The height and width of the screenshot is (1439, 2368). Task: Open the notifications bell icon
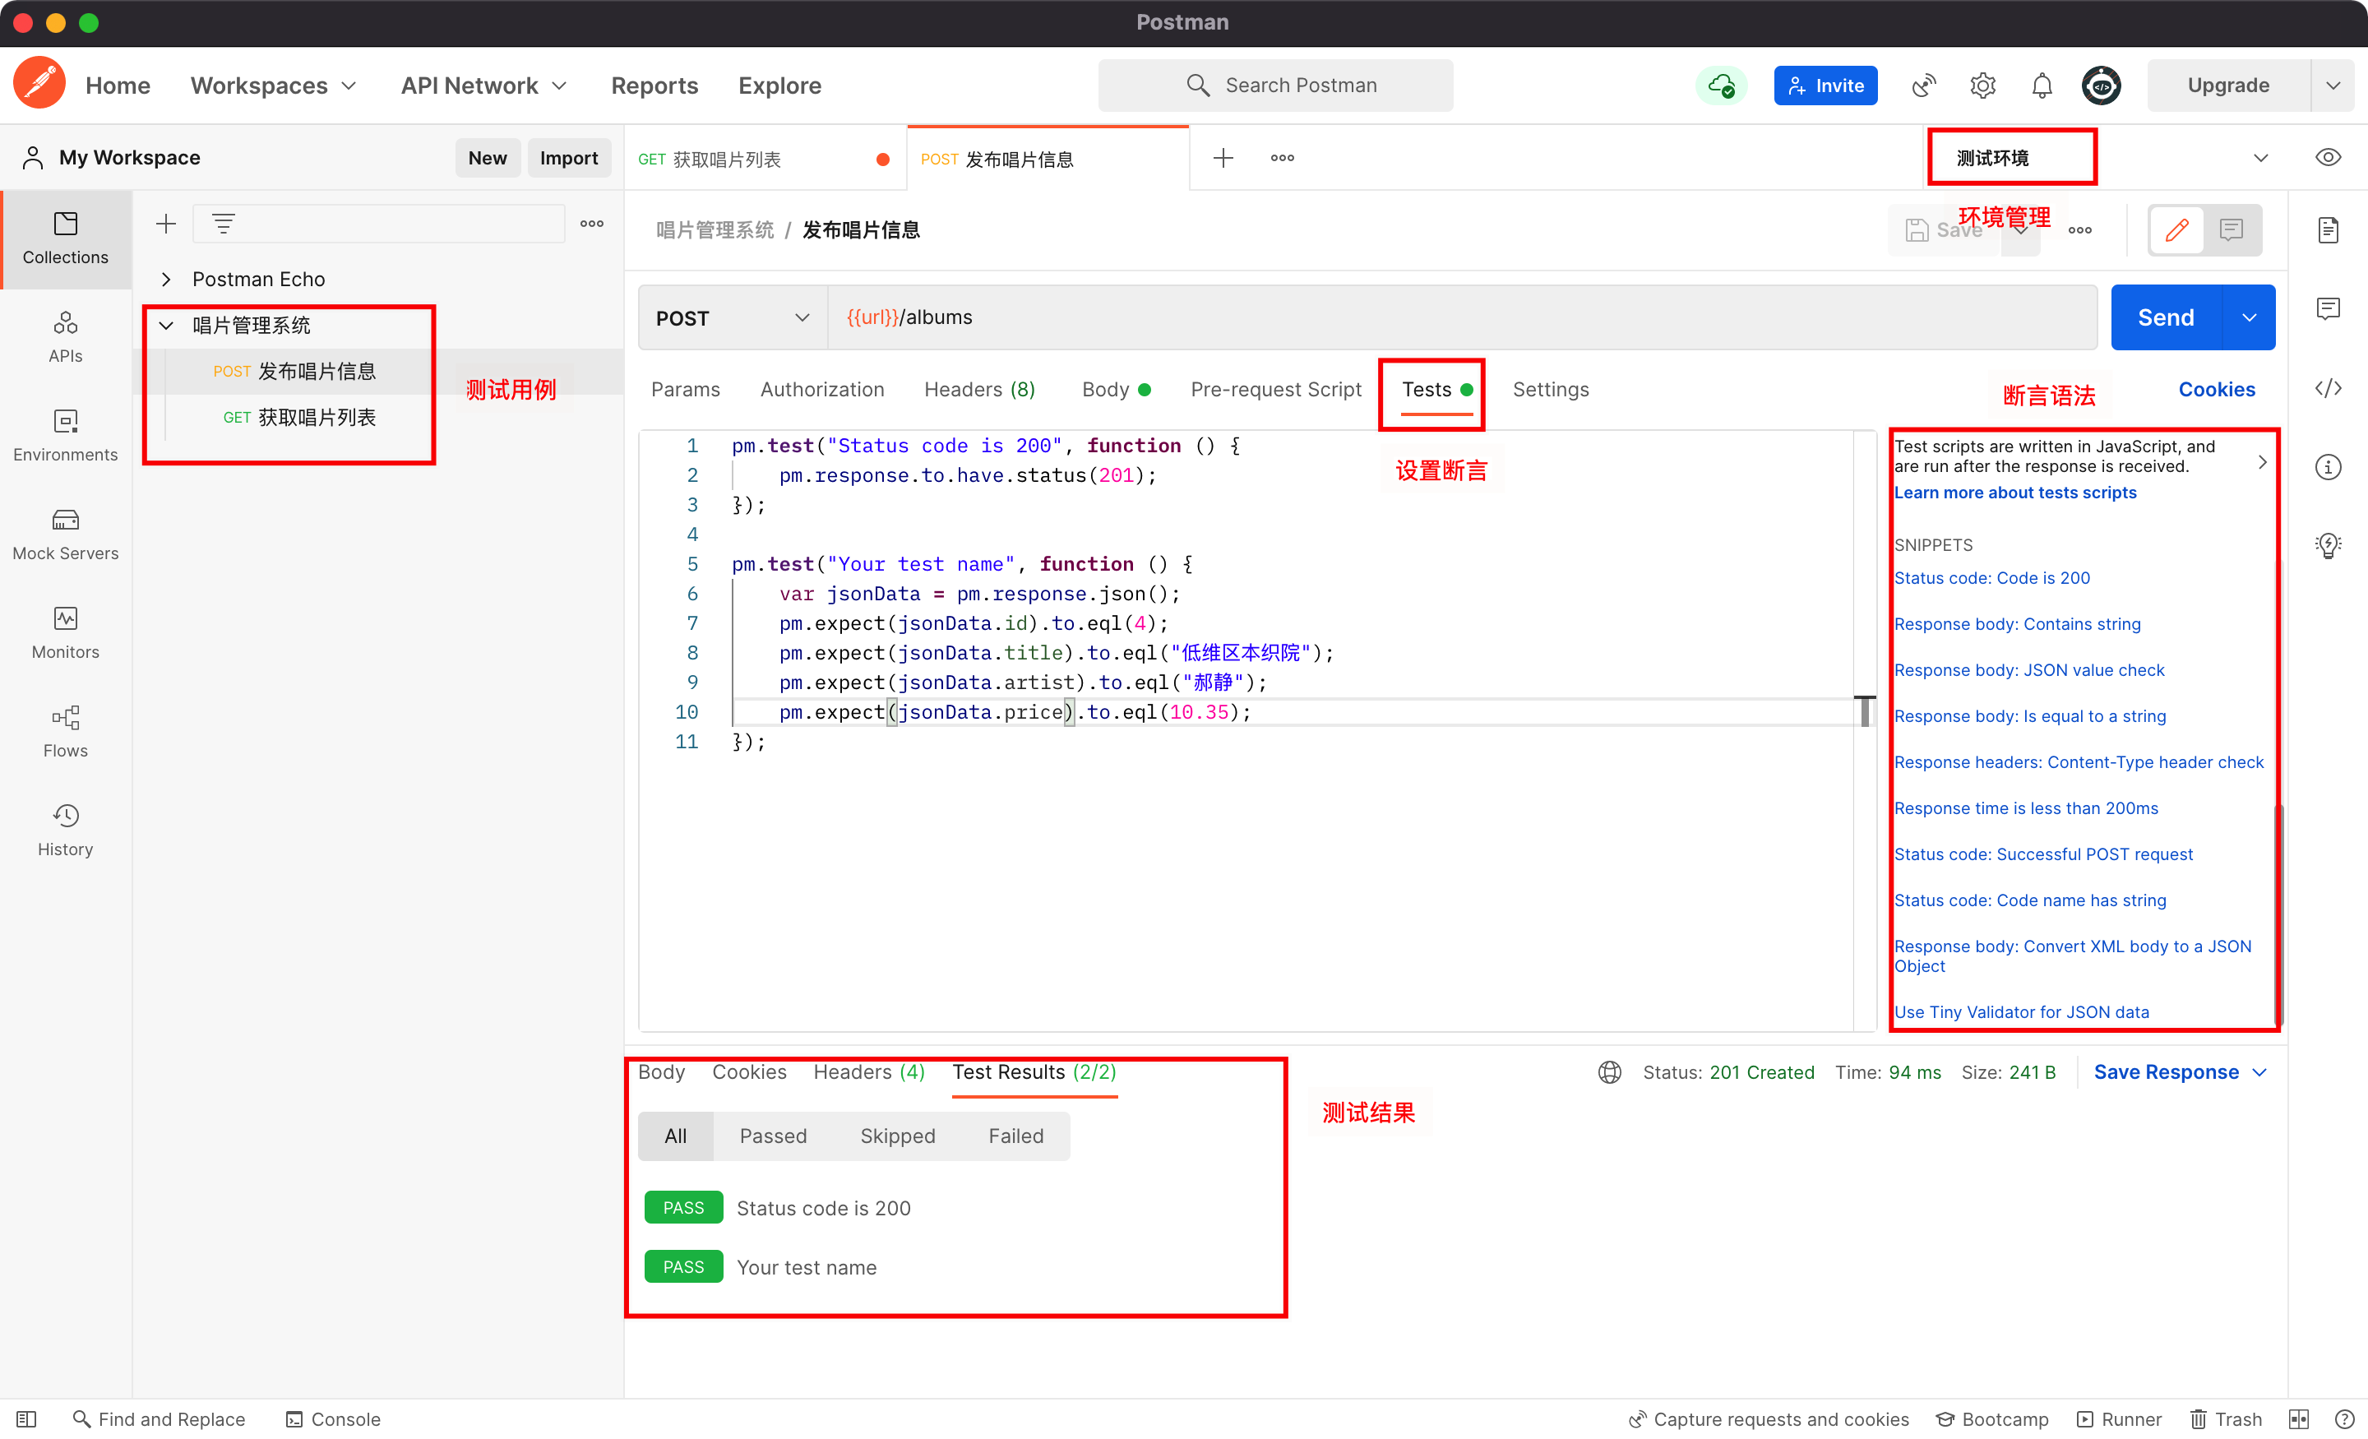pyautogui.click(x=2042, y=86)
